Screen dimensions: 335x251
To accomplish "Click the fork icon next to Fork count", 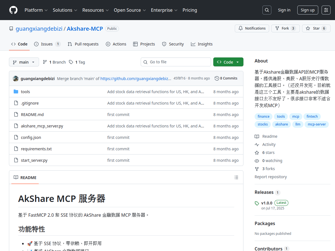I will 277,28.
